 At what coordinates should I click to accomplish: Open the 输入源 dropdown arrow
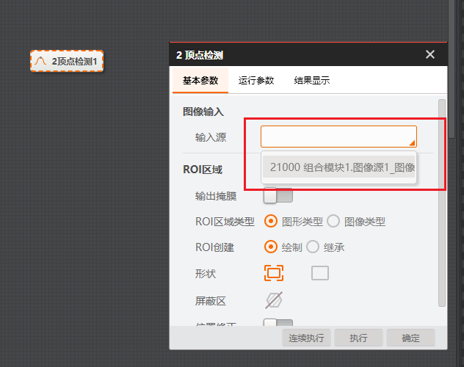[412, 142]
